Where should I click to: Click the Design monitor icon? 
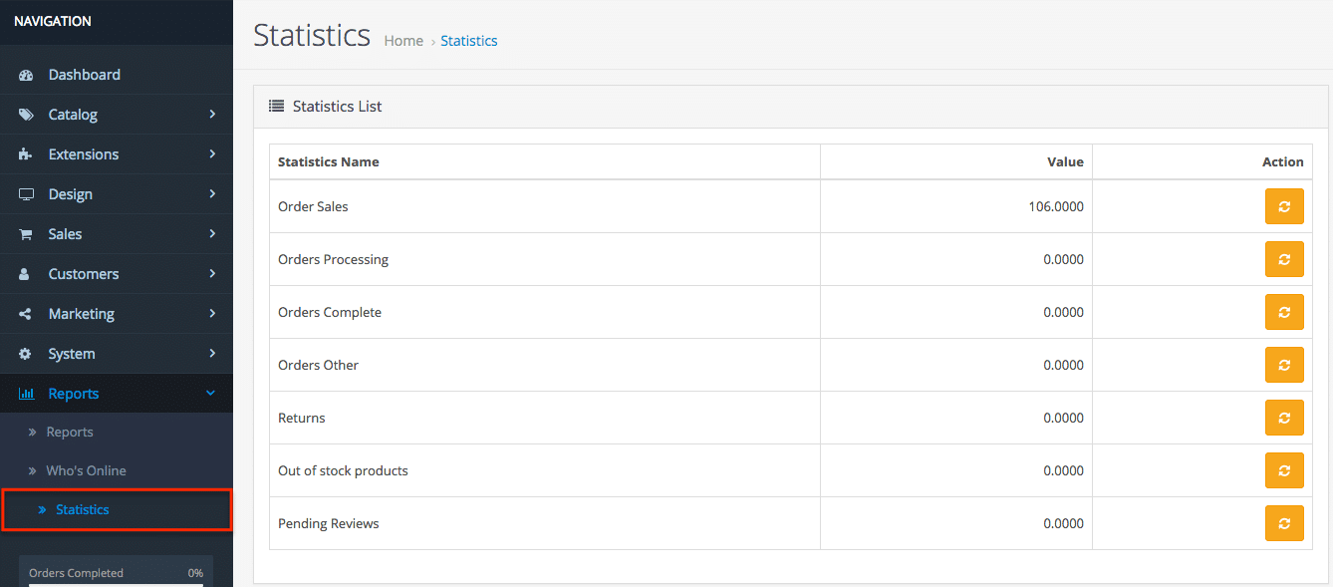(x=26, y=194)
